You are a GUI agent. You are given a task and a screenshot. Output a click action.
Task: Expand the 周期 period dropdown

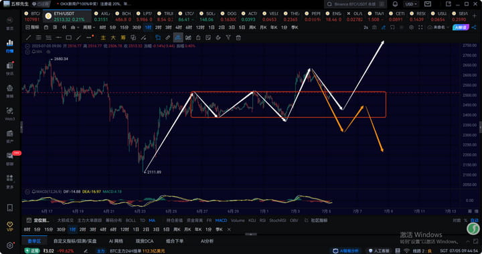tap(88, 27)
